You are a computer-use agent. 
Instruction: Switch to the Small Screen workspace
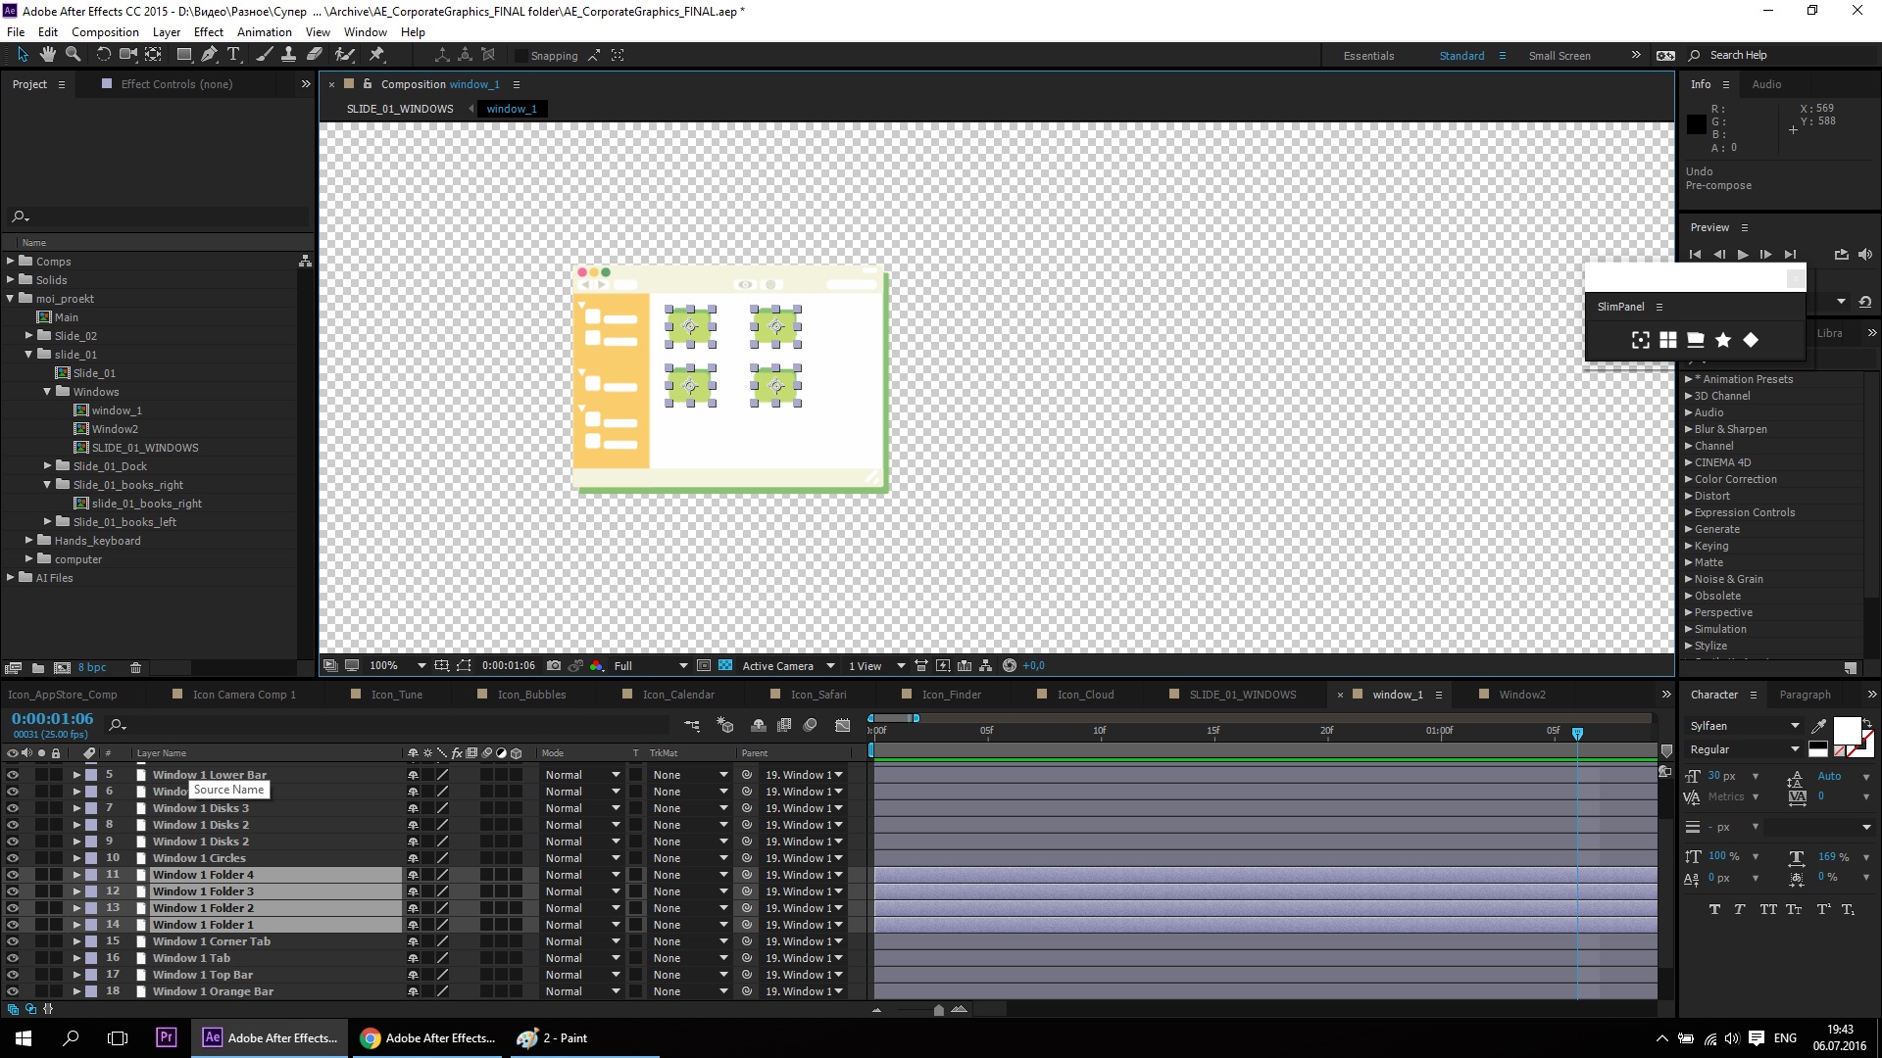coord(1559,56)
